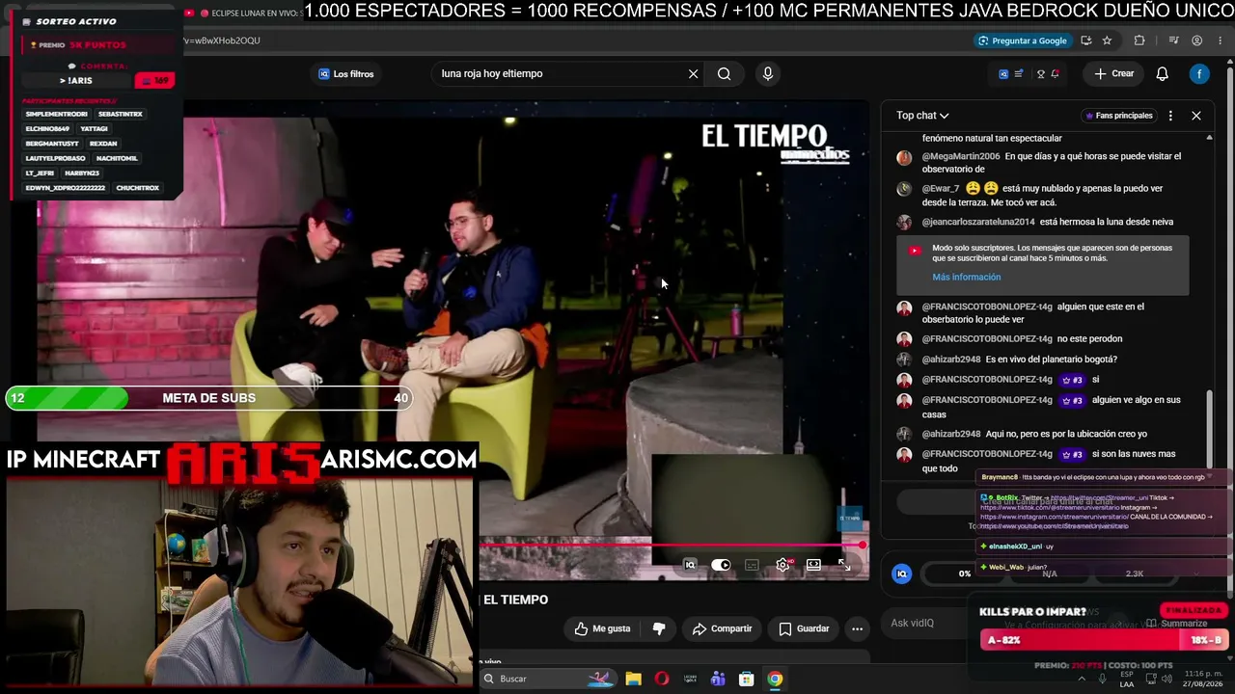Open Chrome media controls icon
This screenshot has height=694, width=1235.
point(1174,40)
